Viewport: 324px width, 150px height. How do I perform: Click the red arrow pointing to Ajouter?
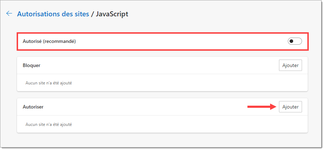262,107
